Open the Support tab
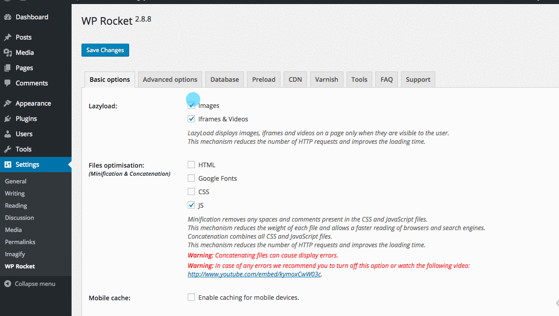The width and height of the screenshot is (559, 316). tap(418, 80)
